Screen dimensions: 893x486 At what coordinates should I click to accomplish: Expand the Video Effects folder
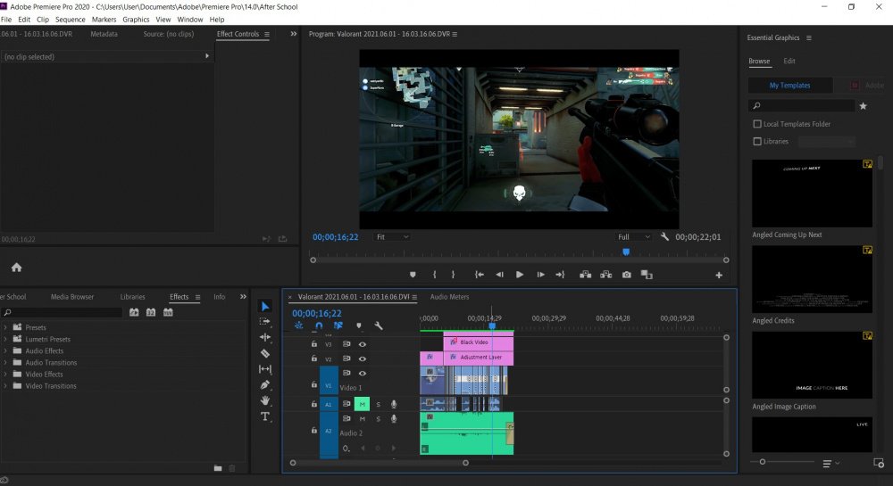[5, 374]
